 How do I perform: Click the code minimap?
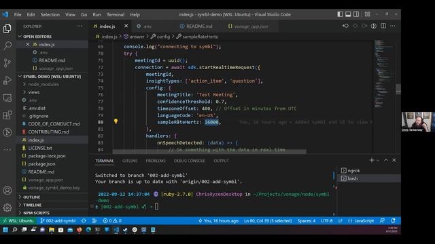pyautogui.click(x=384, y=73)
